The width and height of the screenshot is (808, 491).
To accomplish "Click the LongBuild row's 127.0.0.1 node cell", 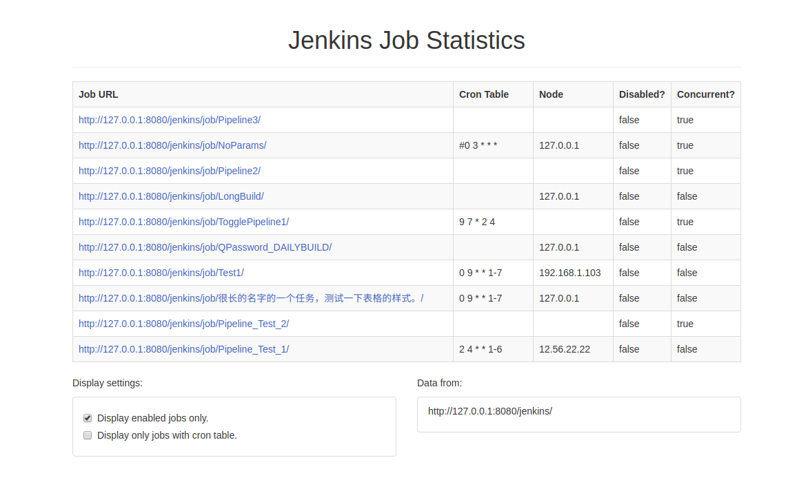I will [x=573, y=196].
